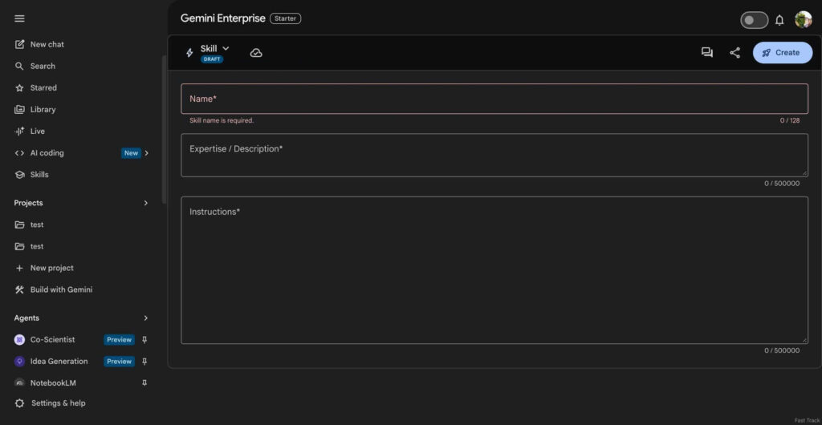The width and height of the screenshot is (822, 425).
Task: Click the cloud save status icon
Action: tap(256, 53)
